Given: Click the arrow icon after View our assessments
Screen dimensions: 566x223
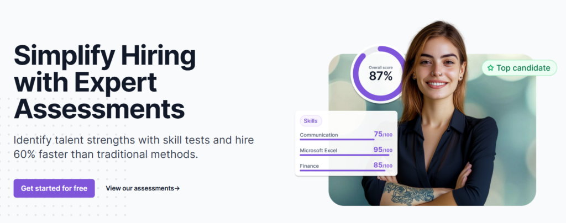Looking at the screenshot, I should (x=177, y=188).
